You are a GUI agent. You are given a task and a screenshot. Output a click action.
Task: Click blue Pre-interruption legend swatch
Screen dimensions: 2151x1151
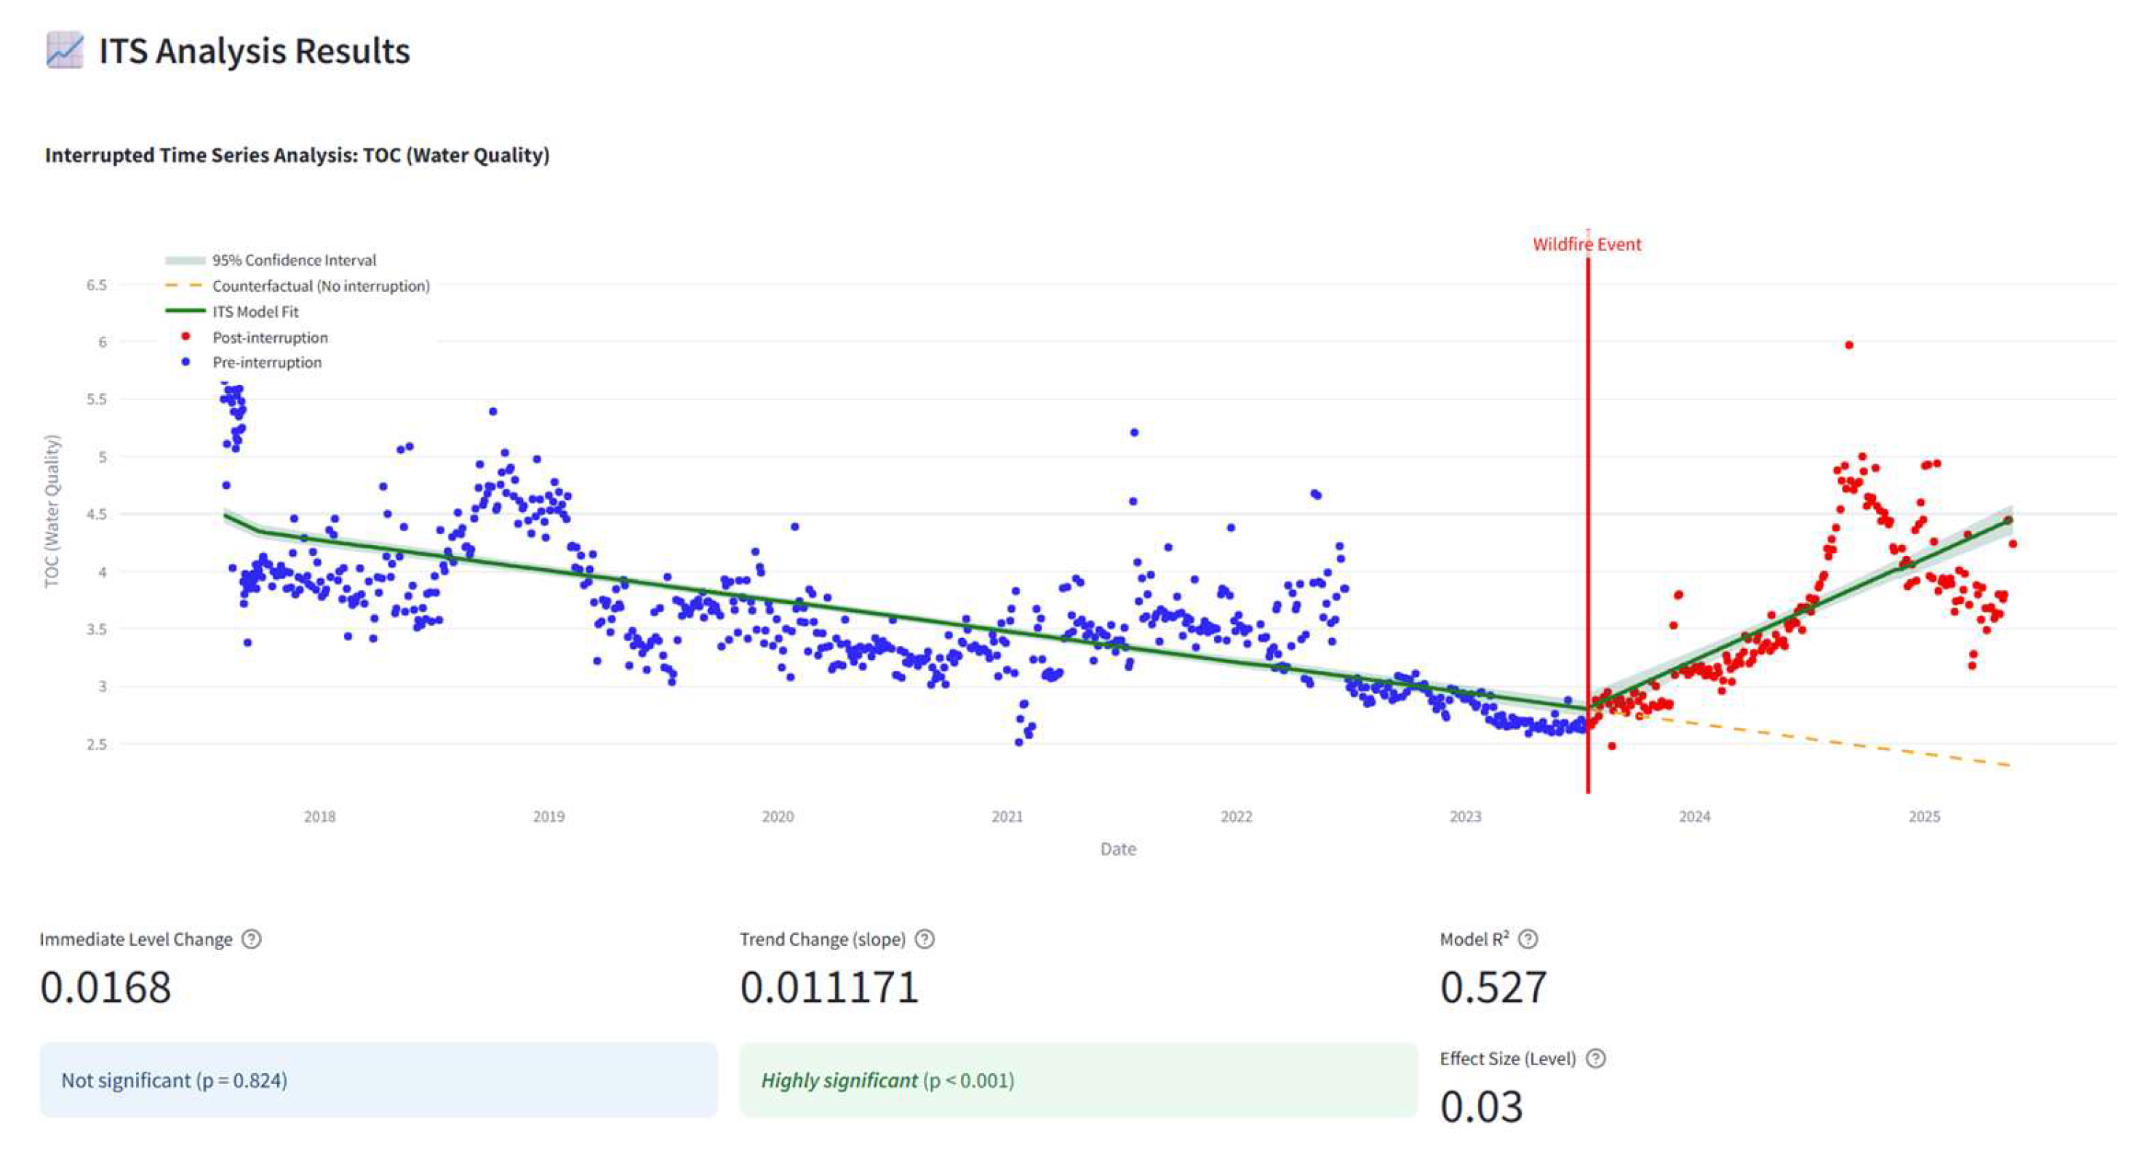(x=185, y=362)
